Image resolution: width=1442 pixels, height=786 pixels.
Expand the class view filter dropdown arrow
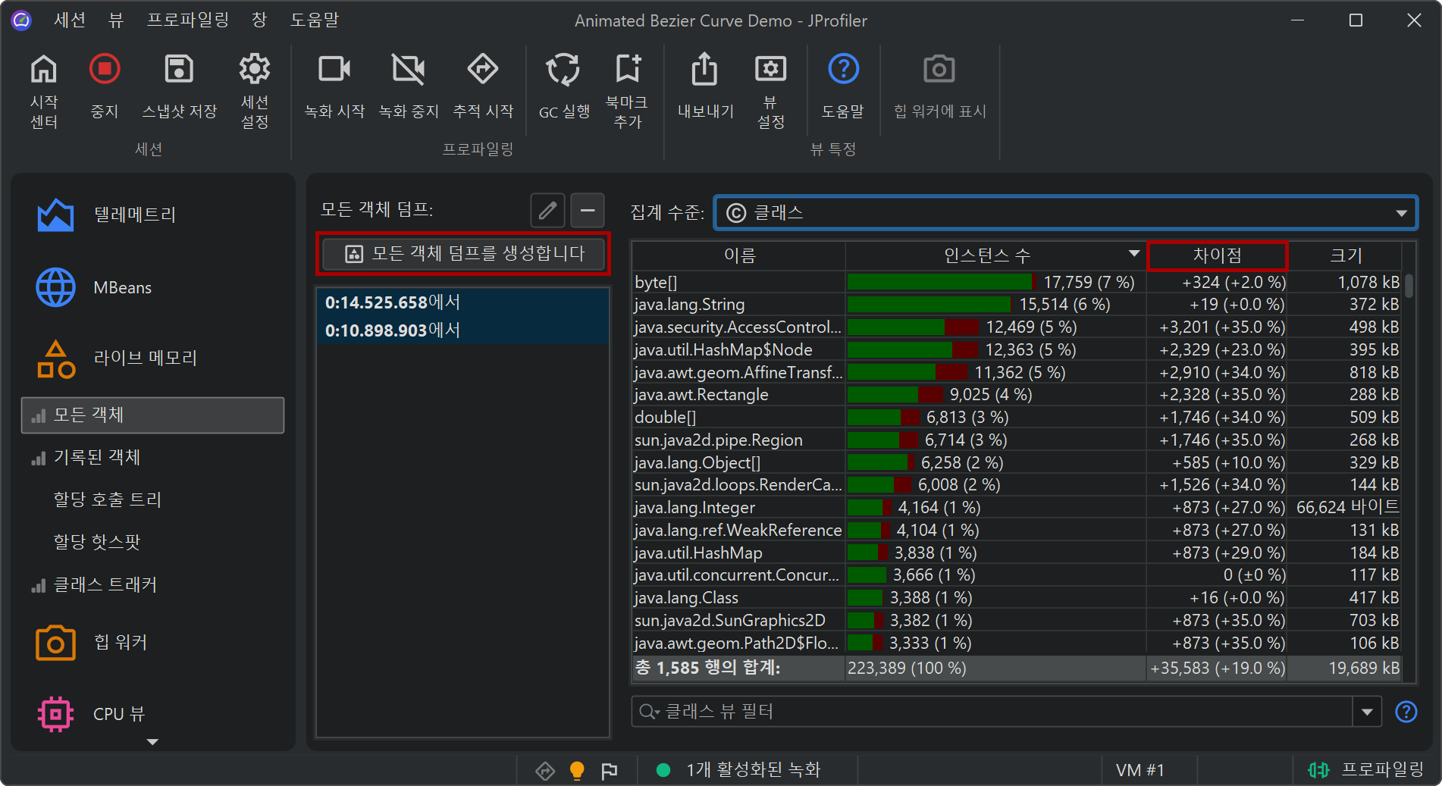[1367, 712]
